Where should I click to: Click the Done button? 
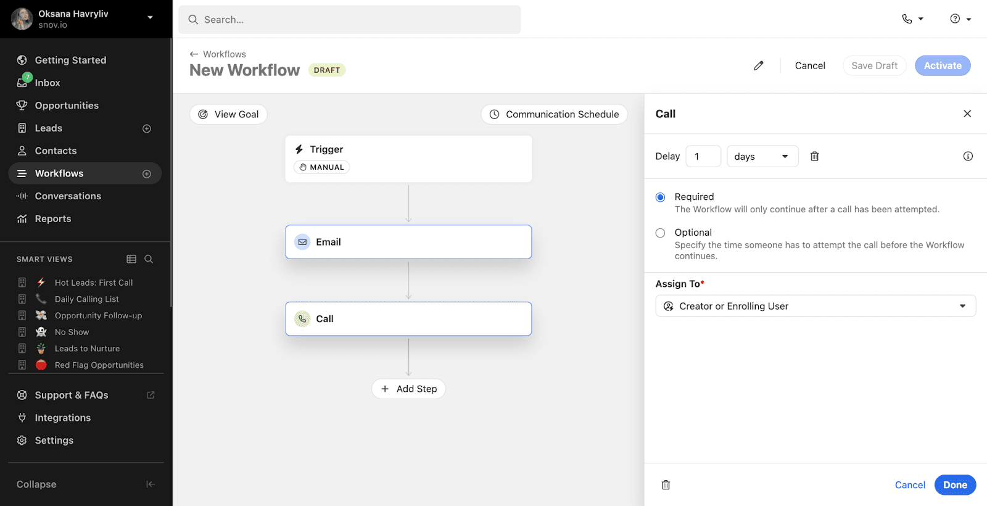click(954, 485)
